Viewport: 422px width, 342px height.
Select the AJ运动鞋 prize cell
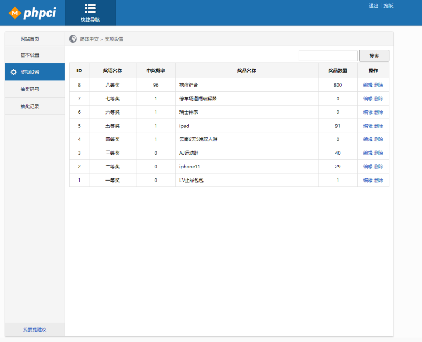tap(246, 153)
